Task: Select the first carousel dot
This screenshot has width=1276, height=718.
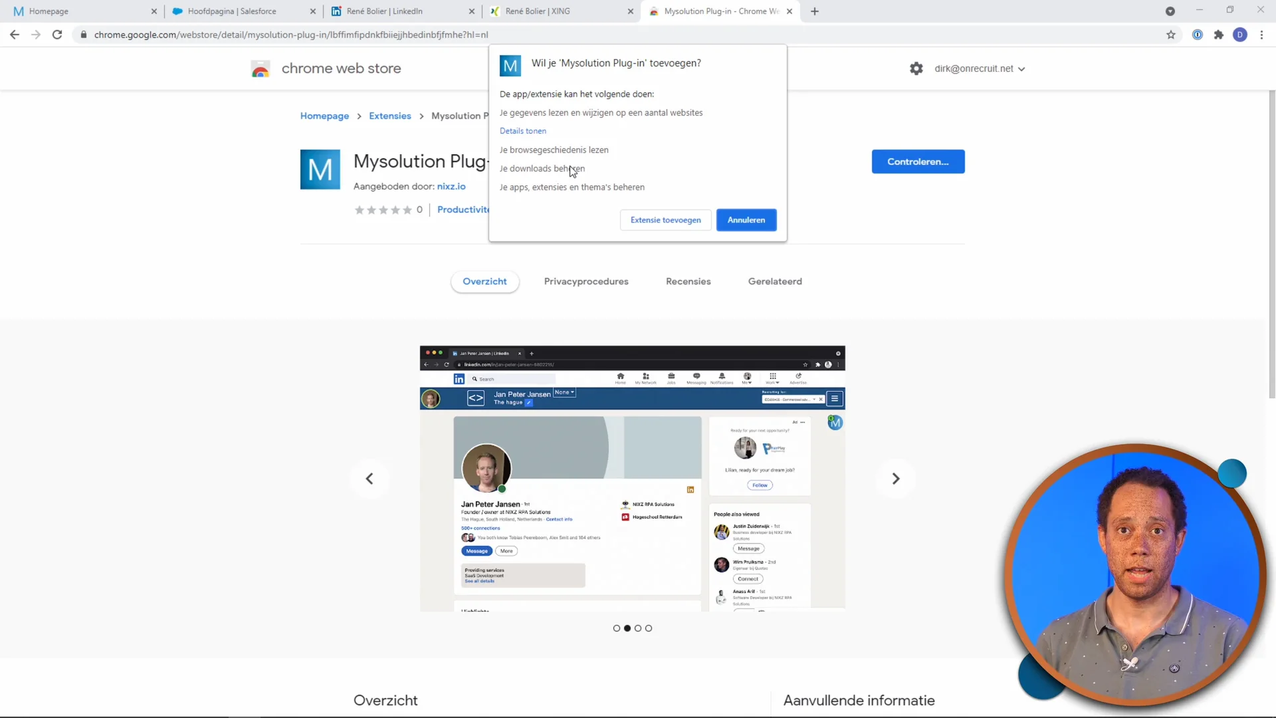Action: tap(617, 628)
